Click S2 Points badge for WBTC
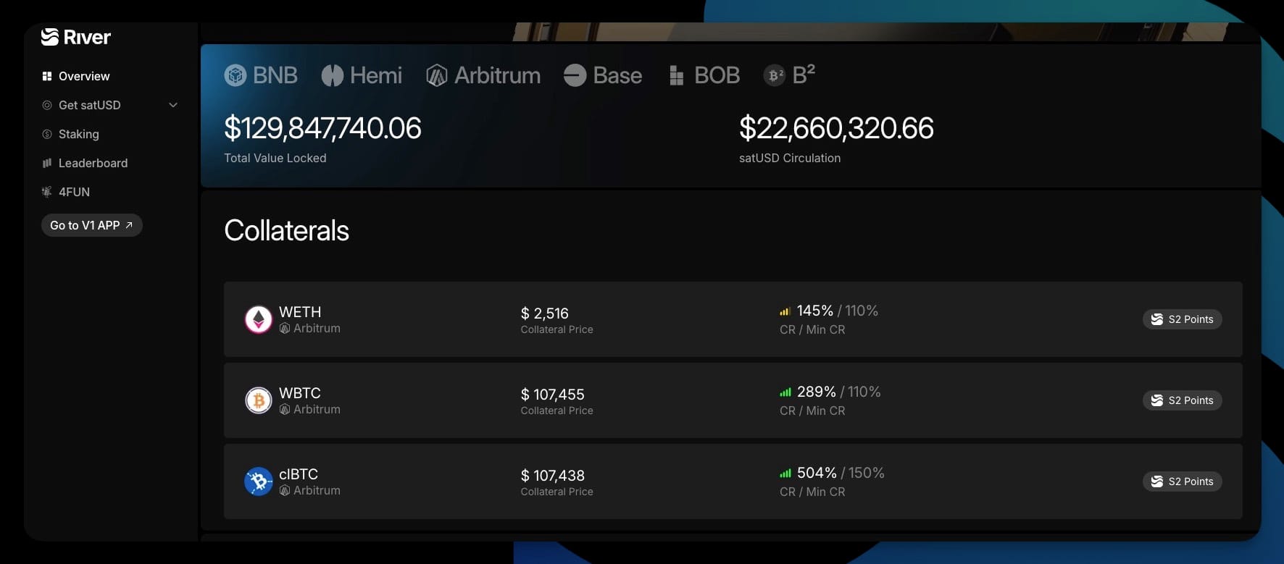 pos(1183,400)
